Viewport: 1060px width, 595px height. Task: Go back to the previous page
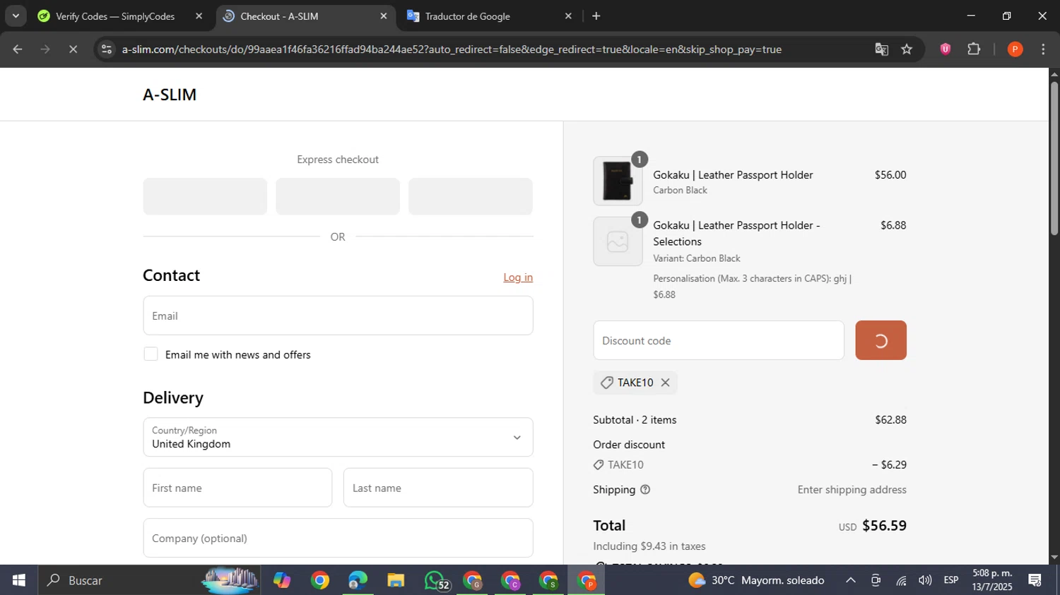pyautogui.click(x=18, y=49)
